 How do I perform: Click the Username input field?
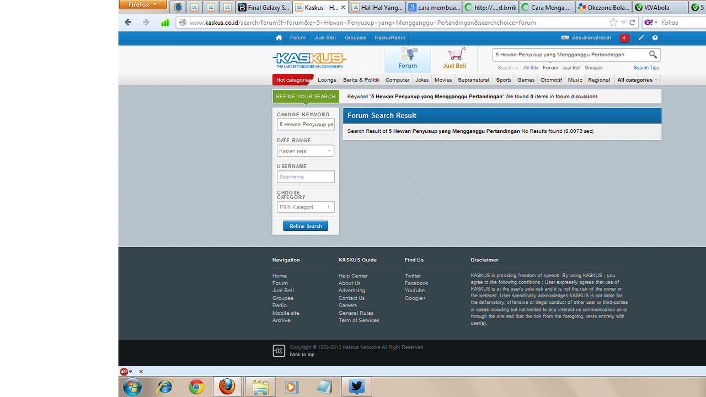(306, 176)
